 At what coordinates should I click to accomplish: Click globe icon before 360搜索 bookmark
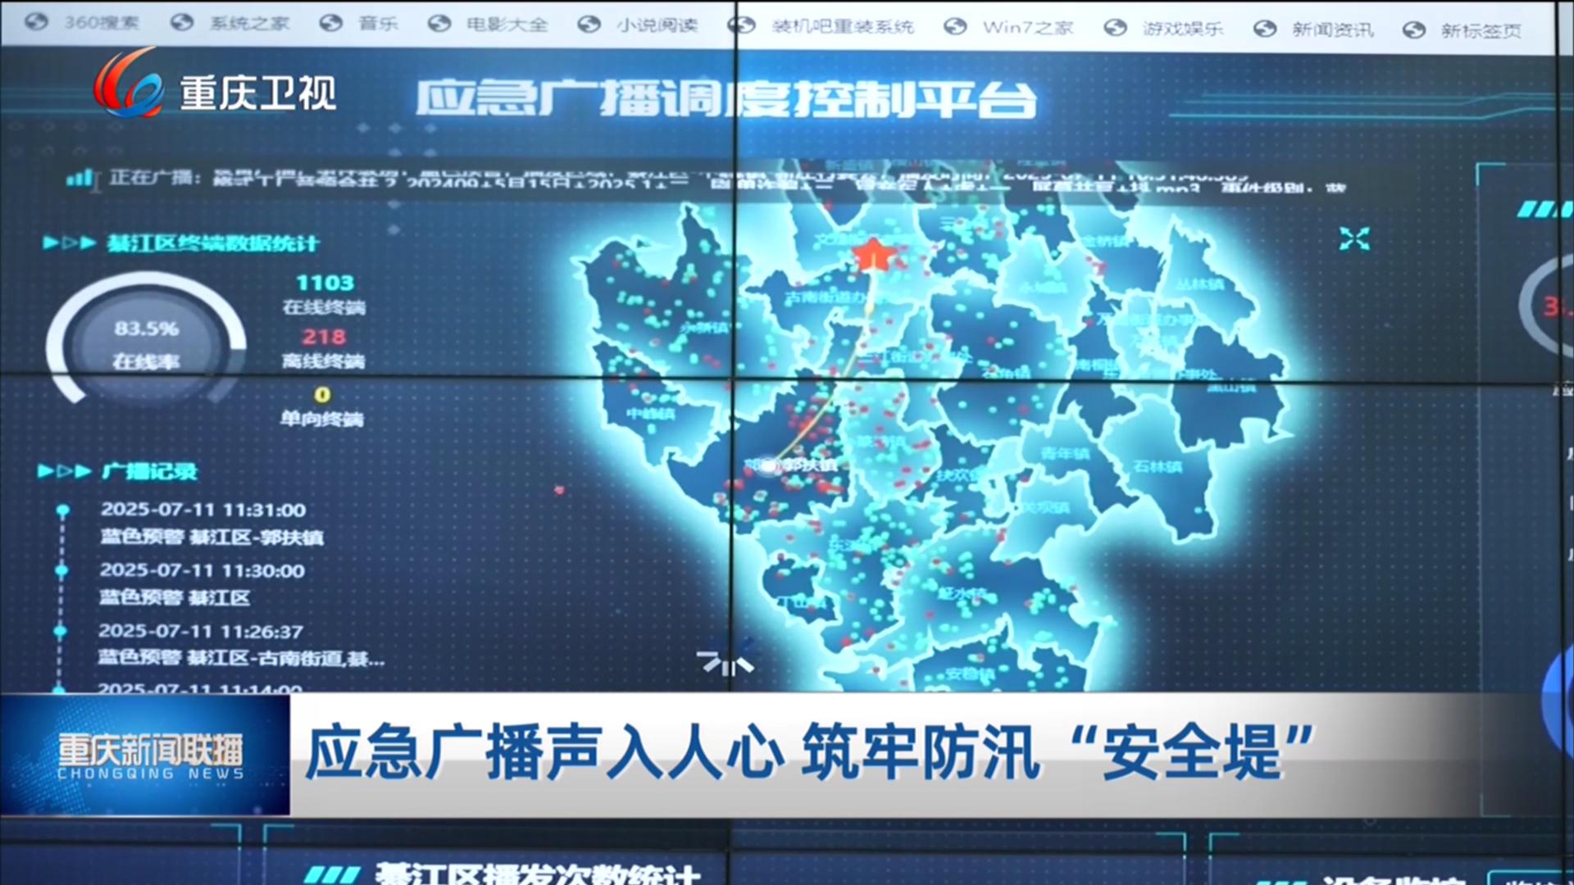(x=36, y=22)
